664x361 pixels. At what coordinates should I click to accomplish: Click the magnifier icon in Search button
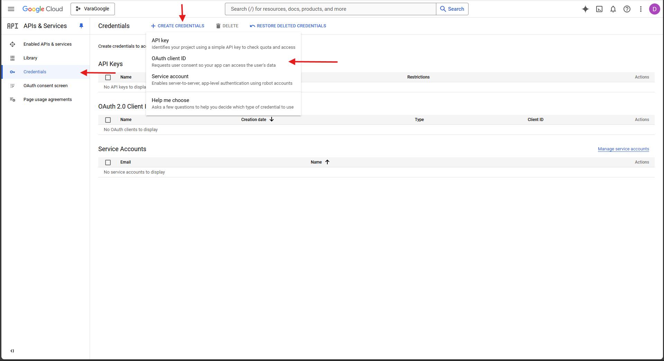click(x=443, y=9)
